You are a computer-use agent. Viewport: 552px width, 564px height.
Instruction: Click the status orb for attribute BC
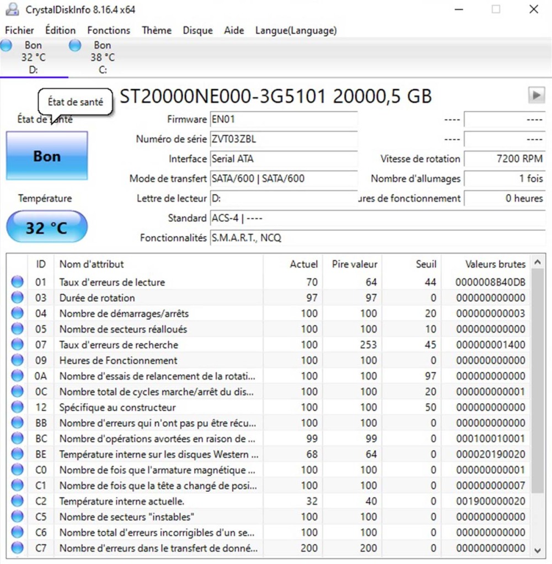point(17,438)
